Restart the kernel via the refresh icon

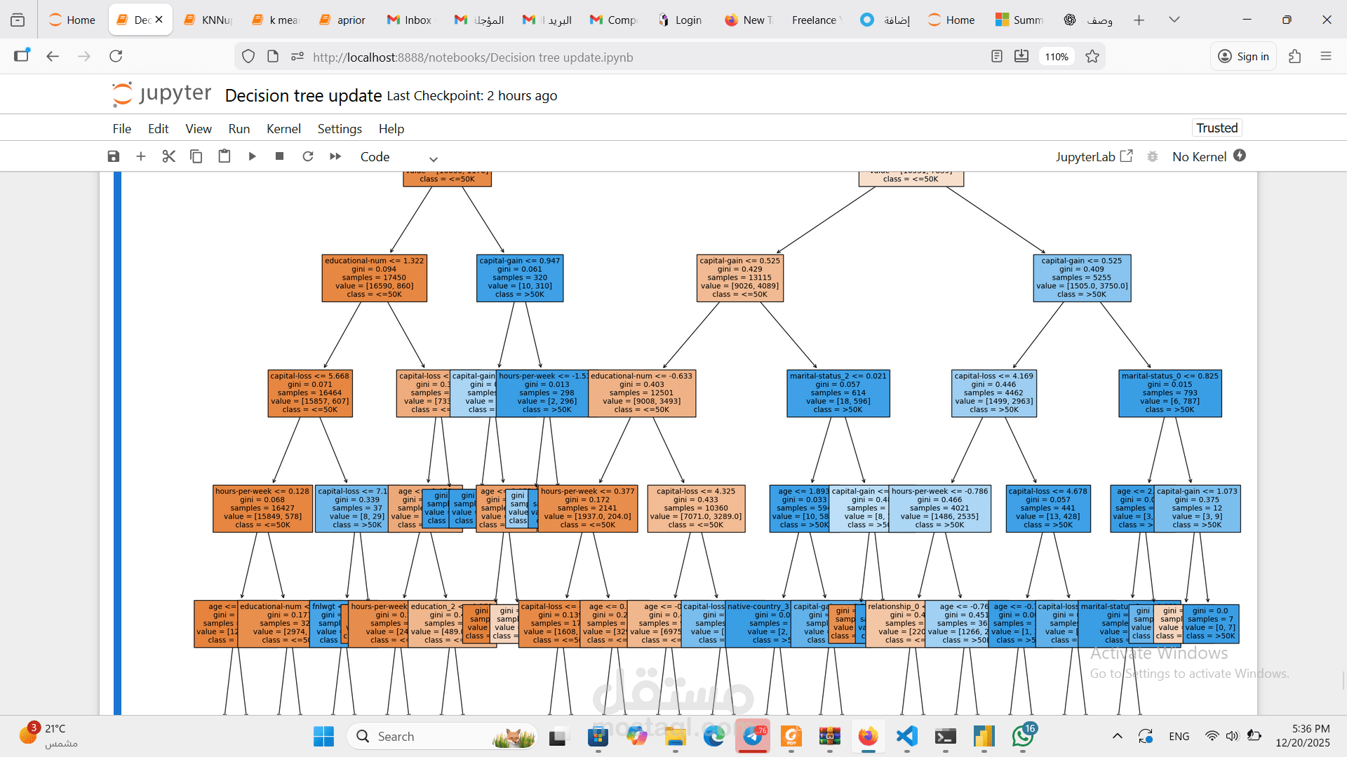(308, 156)
